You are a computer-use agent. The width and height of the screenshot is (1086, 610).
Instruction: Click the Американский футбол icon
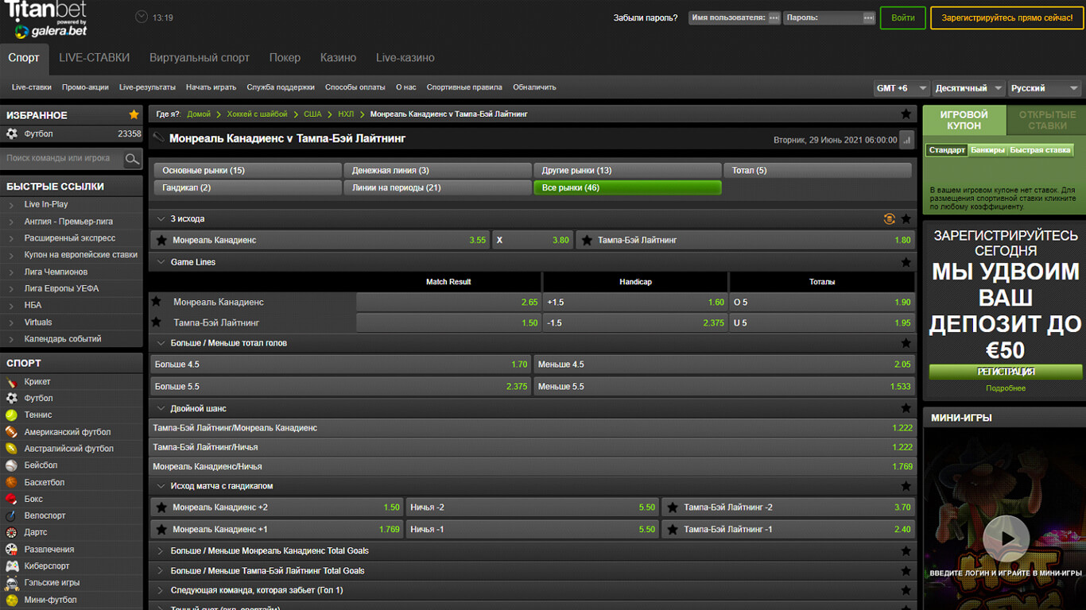(x=12, y=432)
